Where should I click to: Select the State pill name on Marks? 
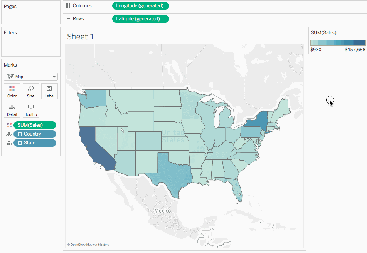coord(29,143)
